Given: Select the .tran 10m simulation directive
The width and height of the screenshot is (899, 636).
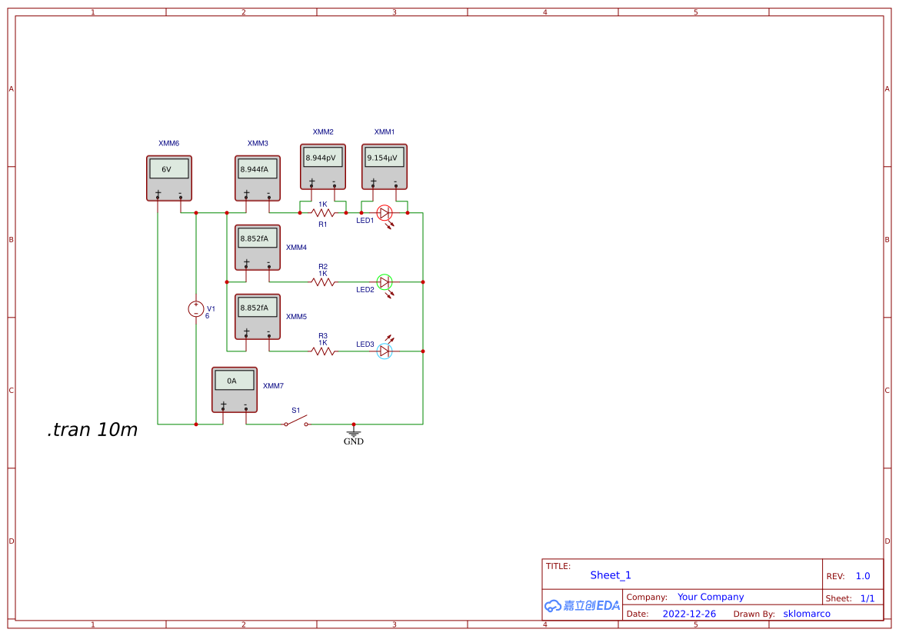Looking at the screenshot, I should click(x=92, y=430).
